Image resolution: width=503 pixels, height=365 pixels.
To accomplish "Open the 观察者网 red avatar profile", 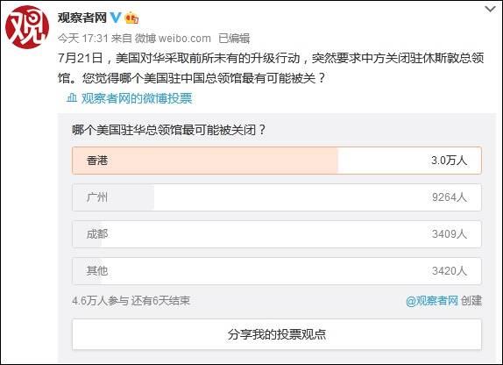I will click(27, 27).
